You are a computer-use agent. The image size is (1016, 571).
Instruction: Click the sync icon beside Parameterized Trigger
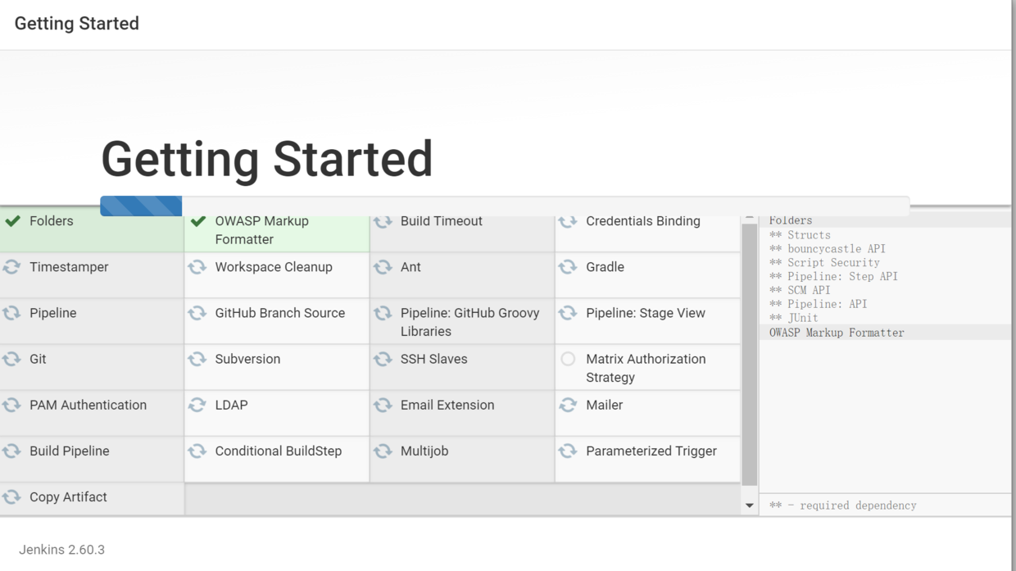[x=568, y=451]
